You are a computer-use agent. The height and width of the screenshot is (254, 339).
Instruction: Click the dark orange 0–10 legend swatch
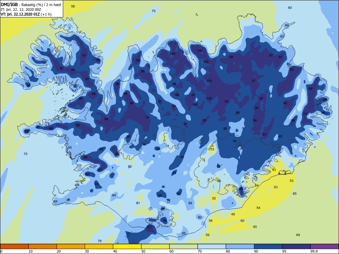pos(14,247)
